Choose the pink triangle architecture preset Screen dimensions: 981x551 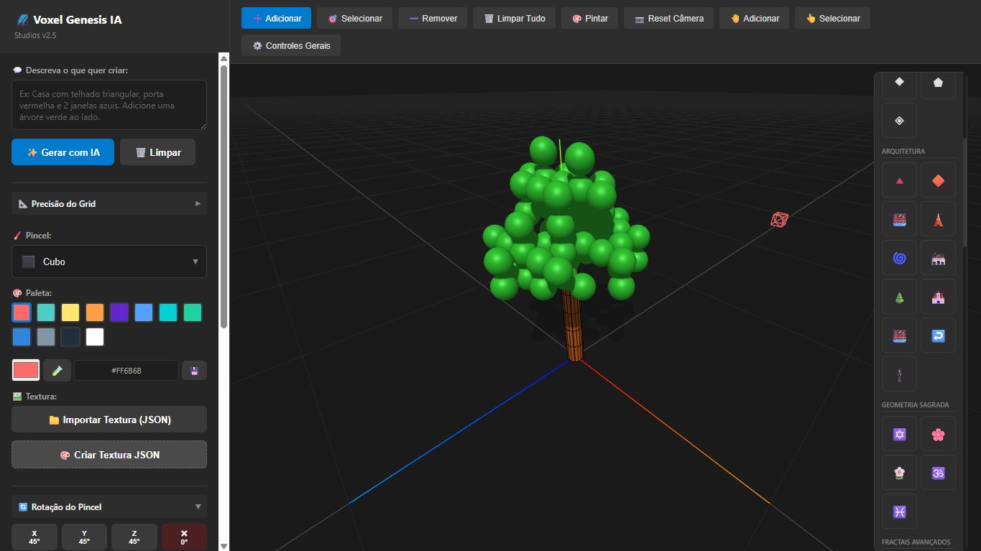point(899,180)
